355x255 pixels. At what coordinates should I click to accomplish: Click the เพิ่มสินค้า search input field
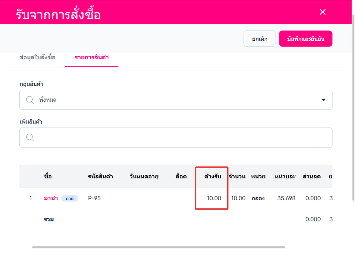click(x=176, y=138)
